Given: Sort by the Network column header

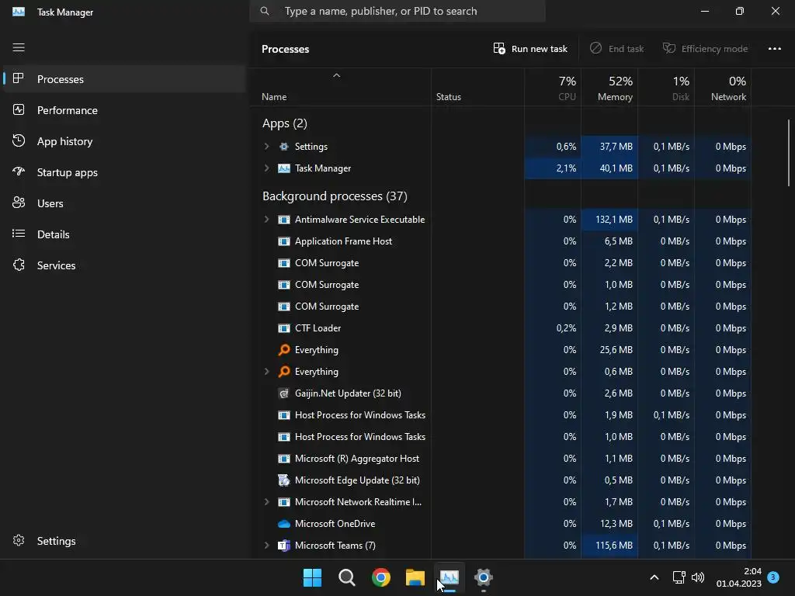Looking at the screenshot, I should tap(723, 88).
